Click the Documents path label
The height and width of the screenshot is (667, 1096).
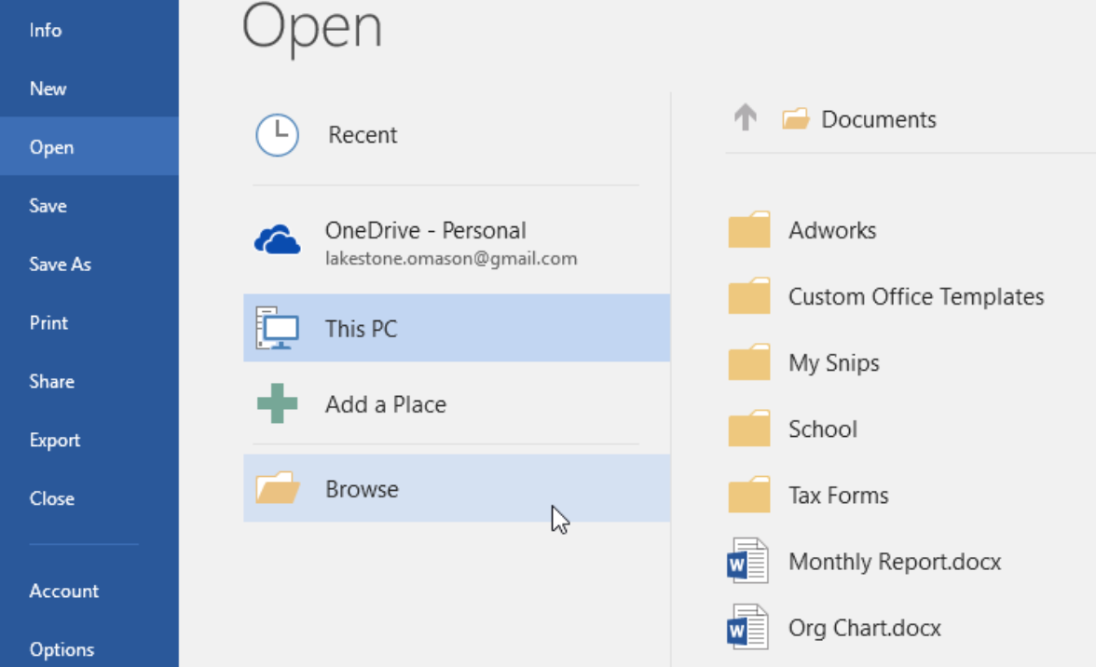pyautogui.click(x=878, y=119)
